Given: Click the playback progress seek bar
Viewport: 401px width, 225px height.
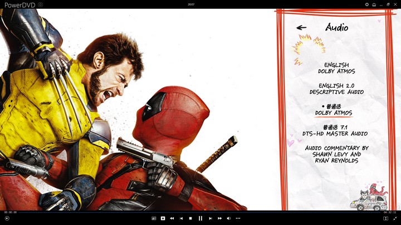Looking at the screenshot, I should tap(200, 212).
